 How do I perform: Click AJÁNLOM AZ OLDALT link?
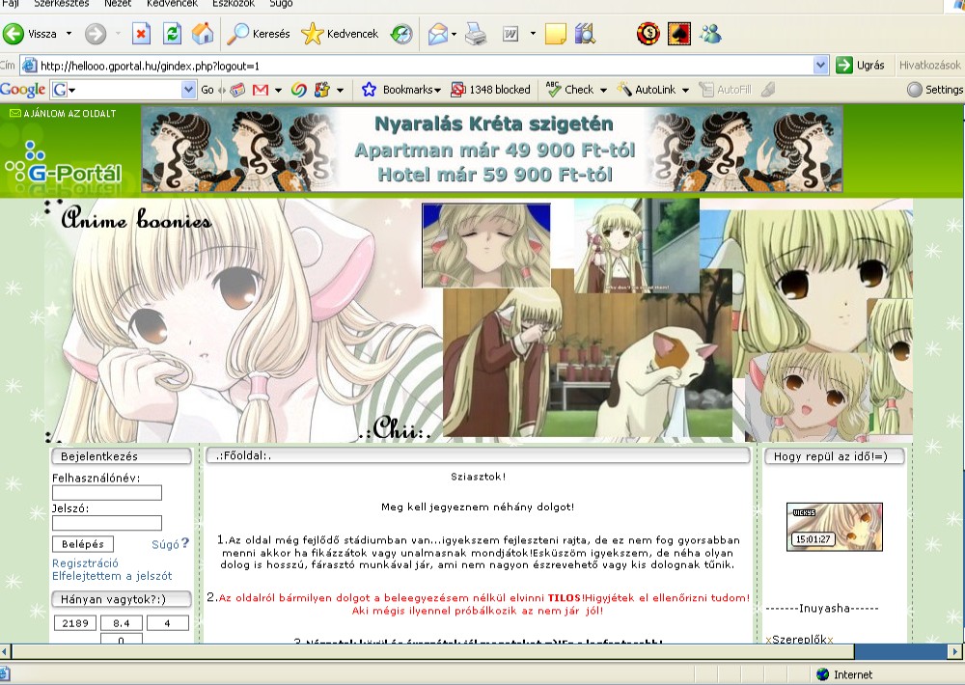pyautogui.click(x=63, y=113)
